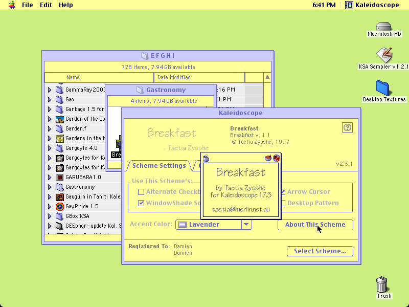Expand the Garbage 1.5 disclosure triangle
Viewport: 409px width, 307px height.
[x=50, y=109]
